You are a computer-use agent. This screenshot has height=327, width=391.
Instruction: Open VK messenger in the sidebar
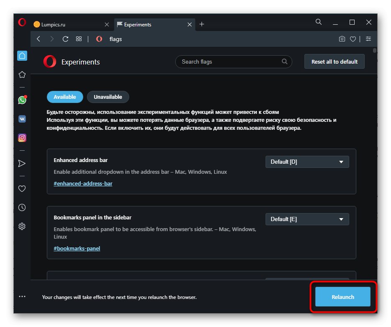[x=22, y=119]
